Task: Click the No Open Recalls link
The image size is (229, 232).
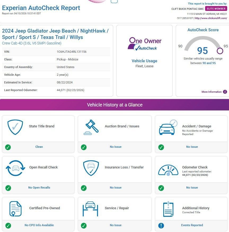Action: (x=39, y=188)
